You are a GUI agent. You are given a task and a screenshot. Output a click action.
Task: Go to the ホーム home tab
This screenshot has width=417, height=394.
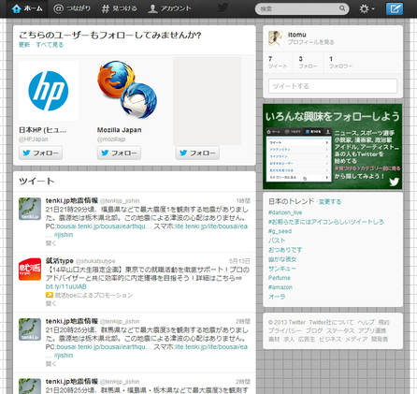click(26, 8)
